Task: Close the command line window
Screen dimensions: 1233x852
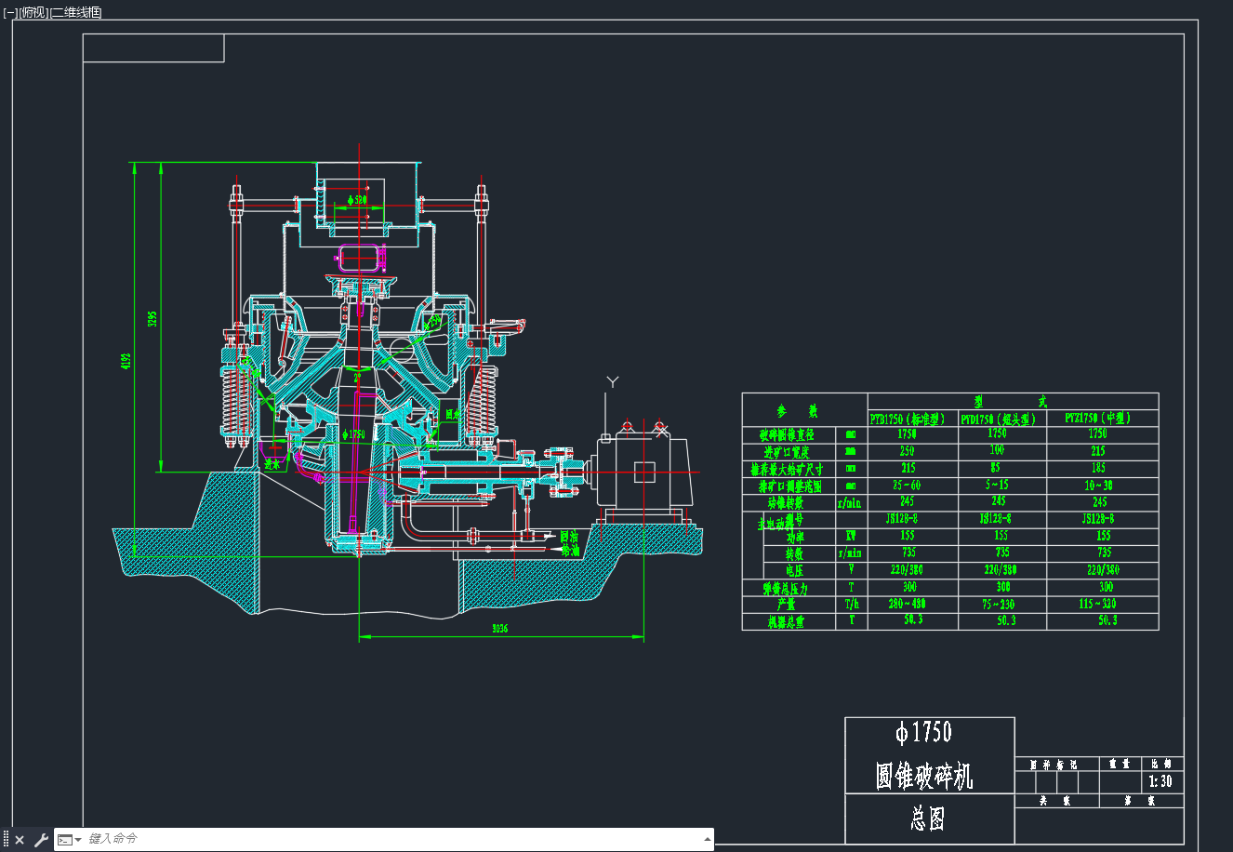Action: coord(20,840)
